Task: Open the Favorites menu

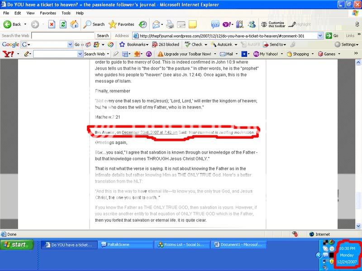Action: 48,13
